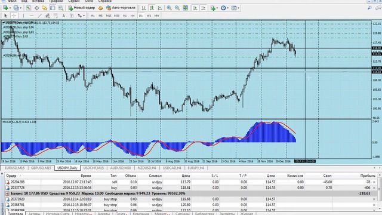The height and width of the screenshot is (215, 382).
Task: Switch to EURUSD,M15 chart tab
Action: tap(14, 168)
